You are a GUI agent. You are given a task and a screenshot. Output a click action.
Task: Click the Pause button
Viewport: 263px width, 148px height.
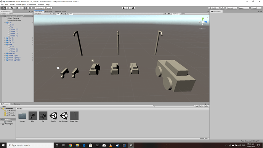coord(128,8)
